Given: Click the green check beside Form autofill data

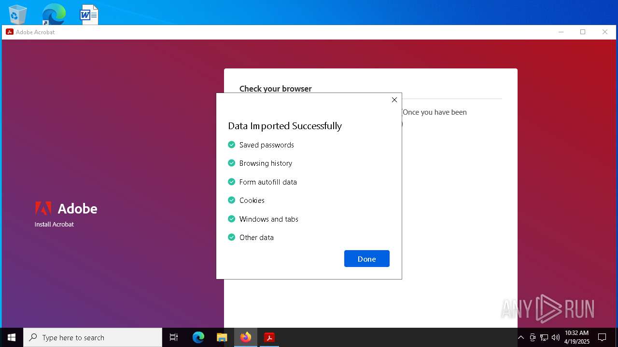Looking at the screenshot, I should (x=232, y=182).
